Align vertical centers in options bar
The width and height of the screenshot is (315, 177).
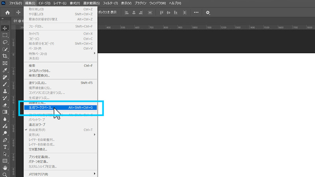coord(169,13)
